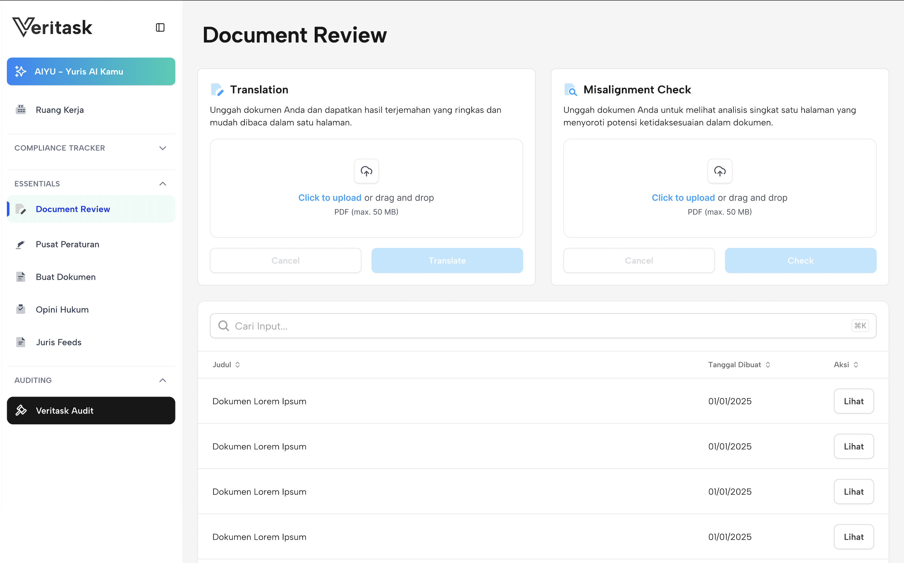
Task: Open Buat Dokumen from the sidebar
Action: tap(66, 277)
